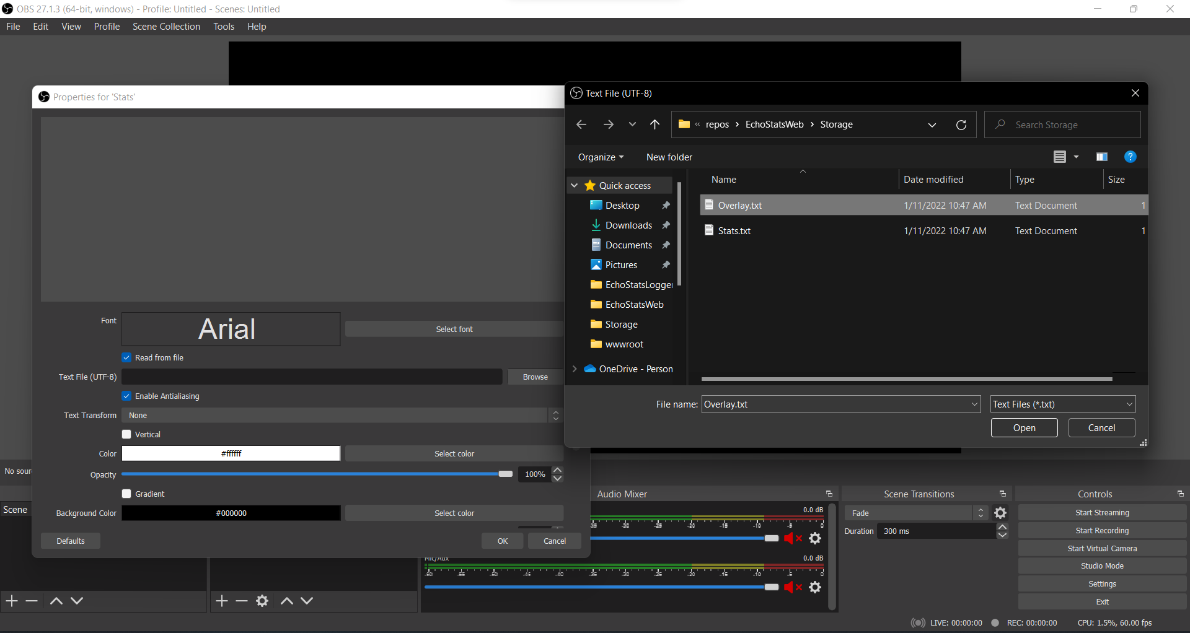Screen dimensions: 1190x633
Task: Change the file list view layout
Action: 1060,157
